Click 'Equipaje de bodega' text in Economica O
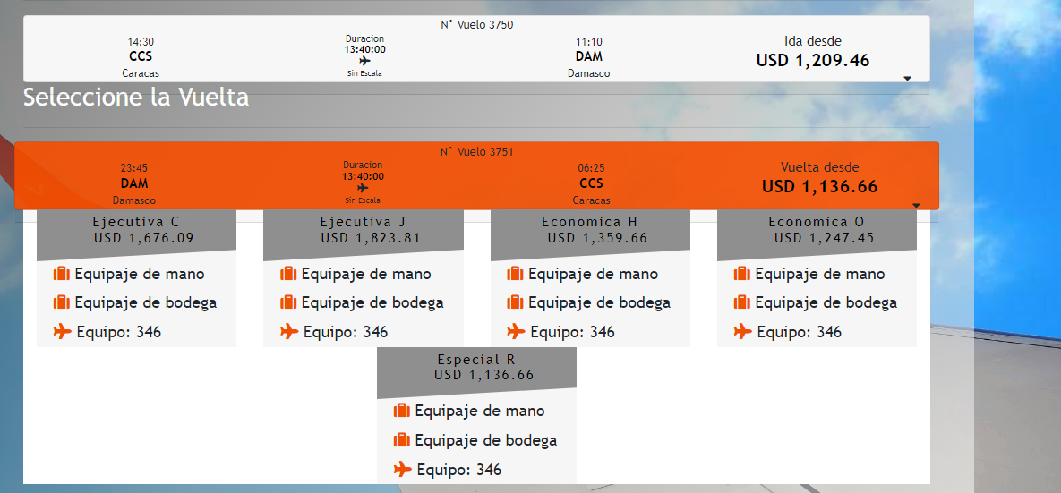This screenshot has width=1061, height=493. pos(826,303)
